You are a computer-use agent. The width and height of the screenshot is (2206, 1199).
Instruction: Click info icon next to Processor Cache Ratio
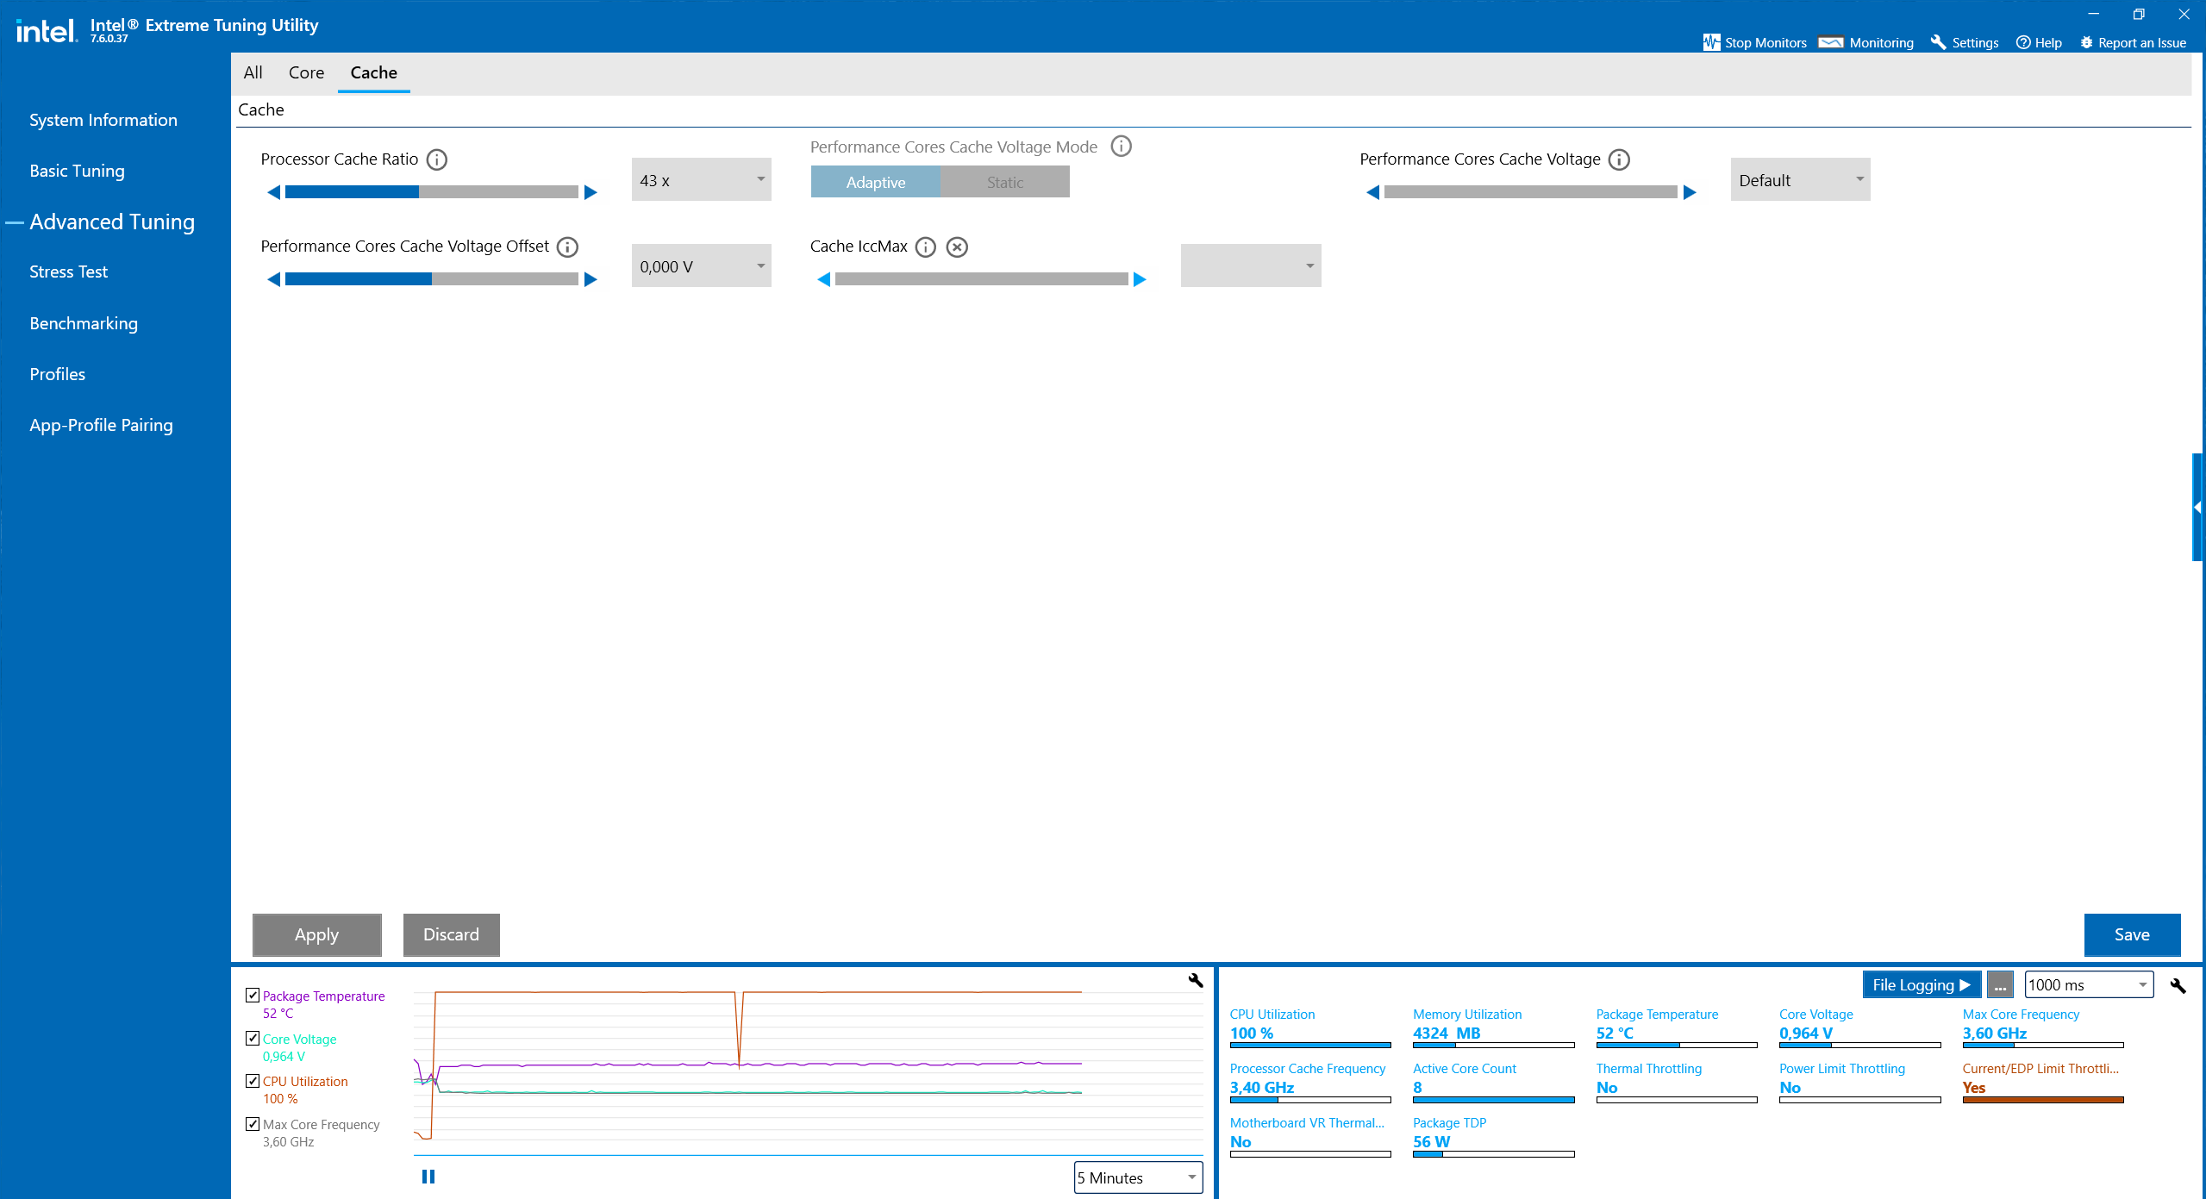tap(437, 159)
